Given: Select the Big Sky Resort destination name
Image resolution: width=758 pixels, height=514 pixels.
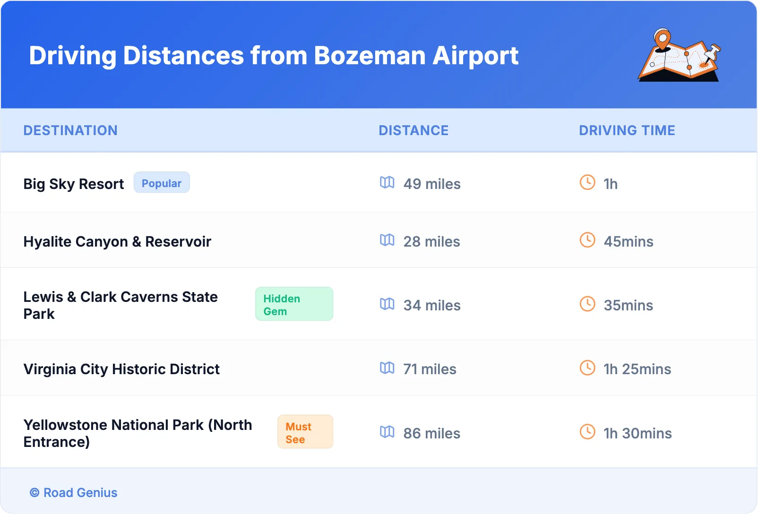Looking at the screenshot, I should [x=74, y=184].
